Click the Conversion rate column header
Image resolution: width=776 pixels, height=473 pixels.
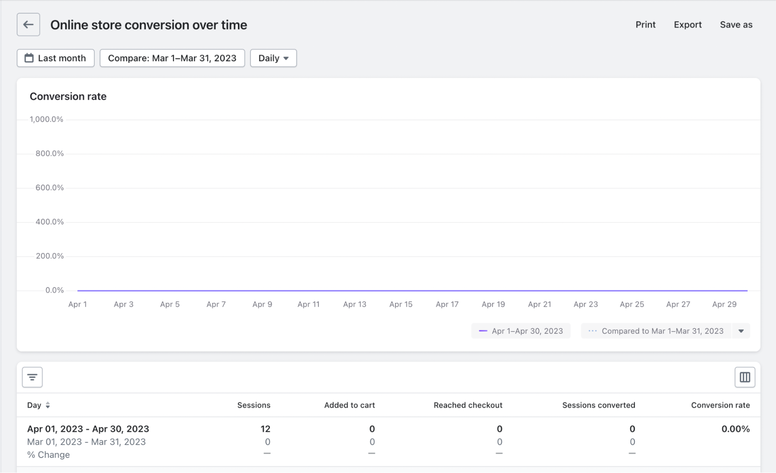pyautogui.click(x=720, y=405)
